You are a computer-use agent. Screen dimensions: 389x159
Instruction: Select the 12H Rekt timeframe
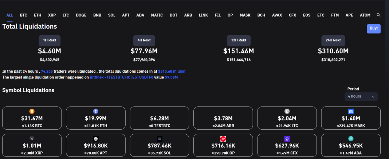tap(238, 40)
